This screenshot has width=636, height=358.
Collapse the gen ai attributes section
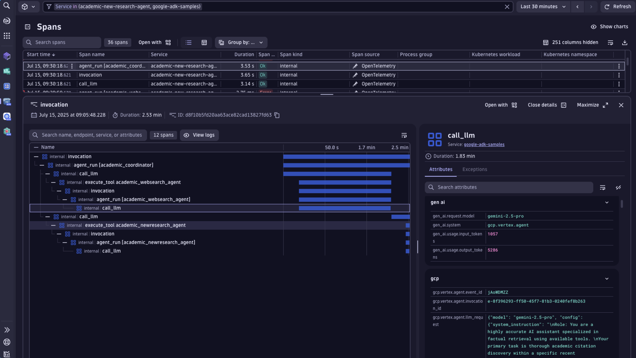(x=607, y=202)
